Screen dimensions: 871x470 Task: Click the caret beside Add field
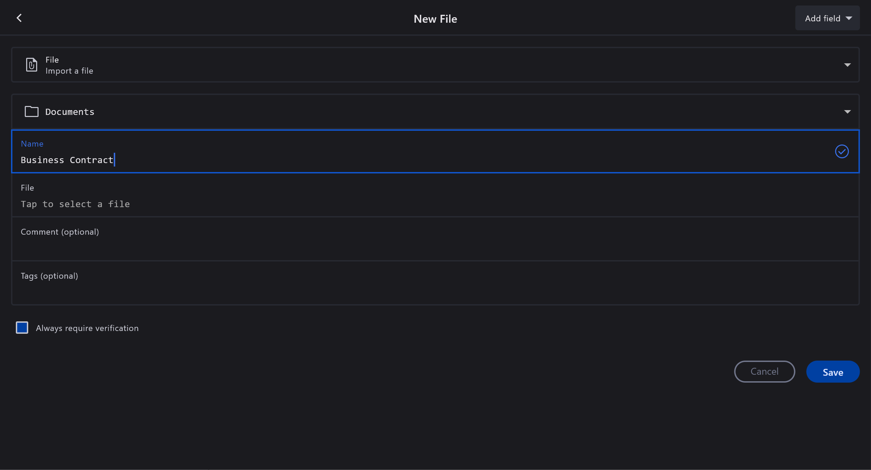(849, 18)
